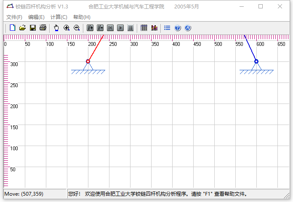Click the welcome message in status bar
Image resolution: width=293 pixels, height=202 pixels.
click(x=157, y=194)
